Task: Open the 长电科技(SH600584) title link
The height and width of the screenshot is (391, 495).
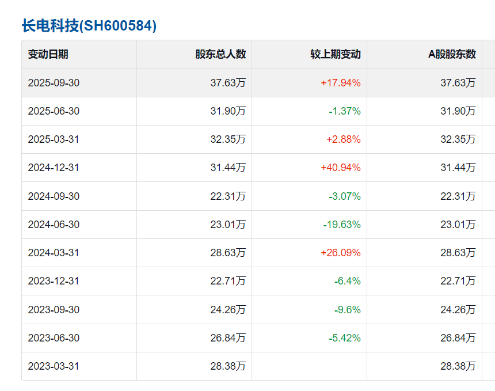Action: pos(89,25)
